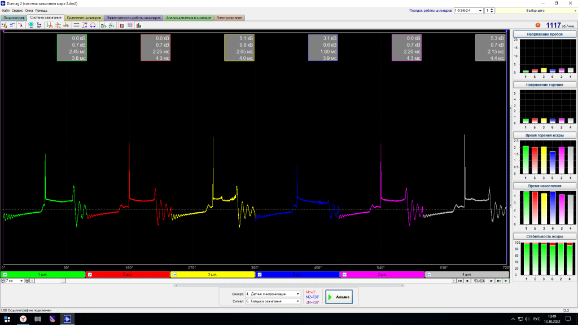
Task: Open the multicolor bar chart icon
Action: (x=139, y=25)
